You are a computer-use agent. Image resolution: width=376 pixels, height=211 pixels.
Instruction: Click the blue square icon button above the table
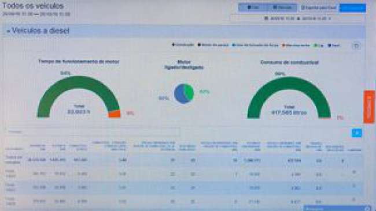click(356, 133)
